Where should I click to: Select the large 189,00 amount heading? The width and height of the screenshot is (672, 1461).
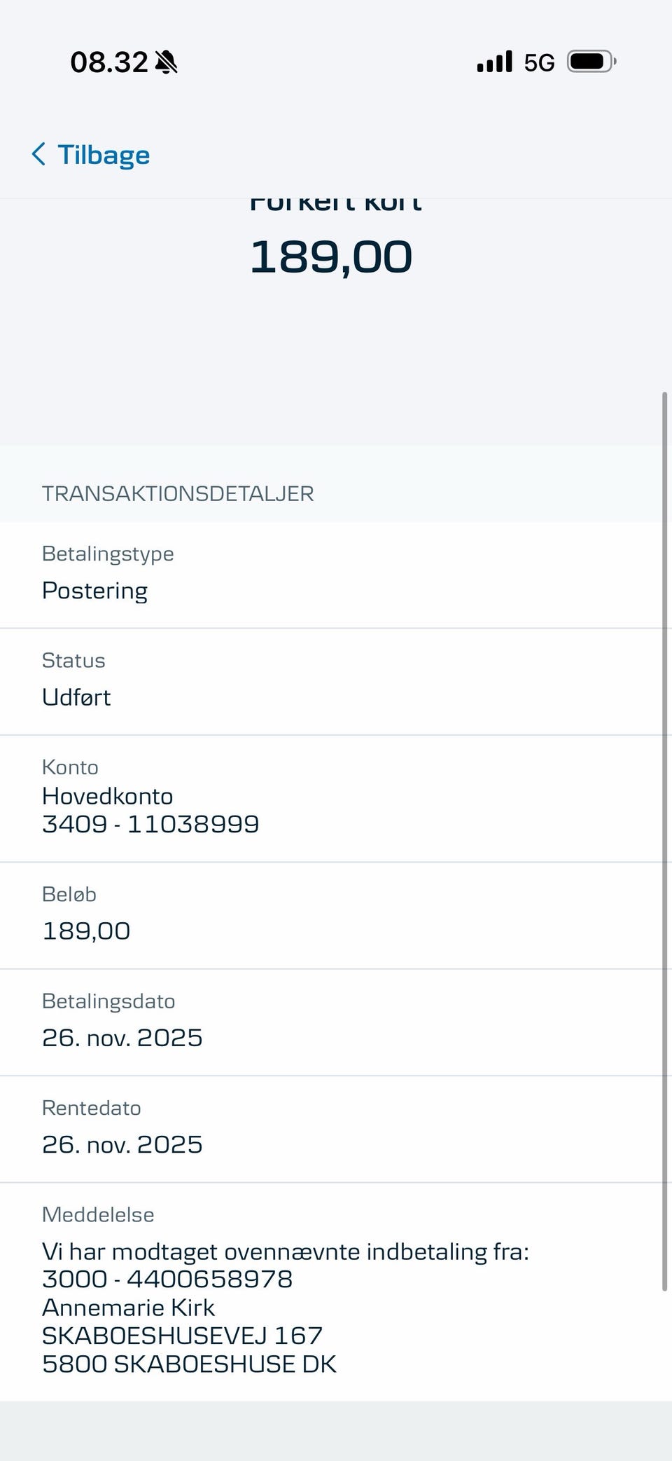click(x=331, y=256)
